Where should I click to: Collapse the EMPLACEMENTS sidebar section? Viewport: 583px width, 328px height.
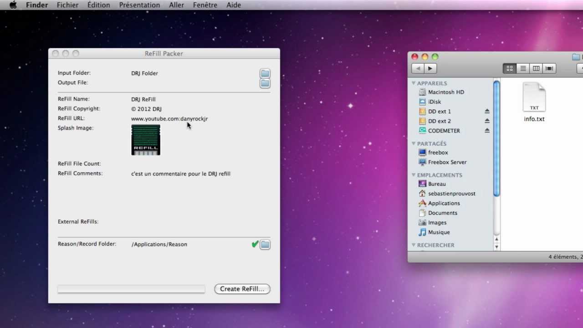pos(414,175)
